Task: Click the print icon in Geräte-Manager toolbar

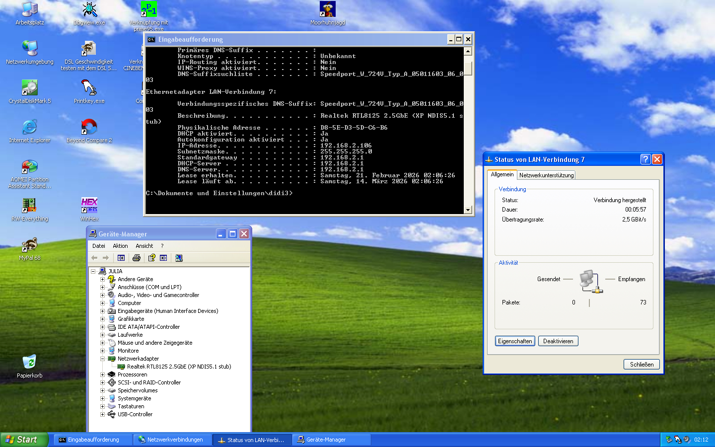Action: [x=137, y=258]
